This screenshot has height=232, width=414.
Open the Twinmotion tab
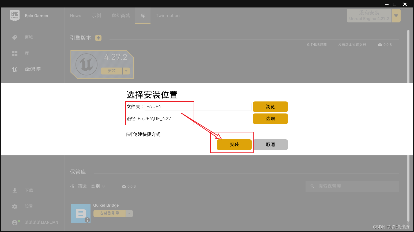pyautogui.click(x=168, y=15)
